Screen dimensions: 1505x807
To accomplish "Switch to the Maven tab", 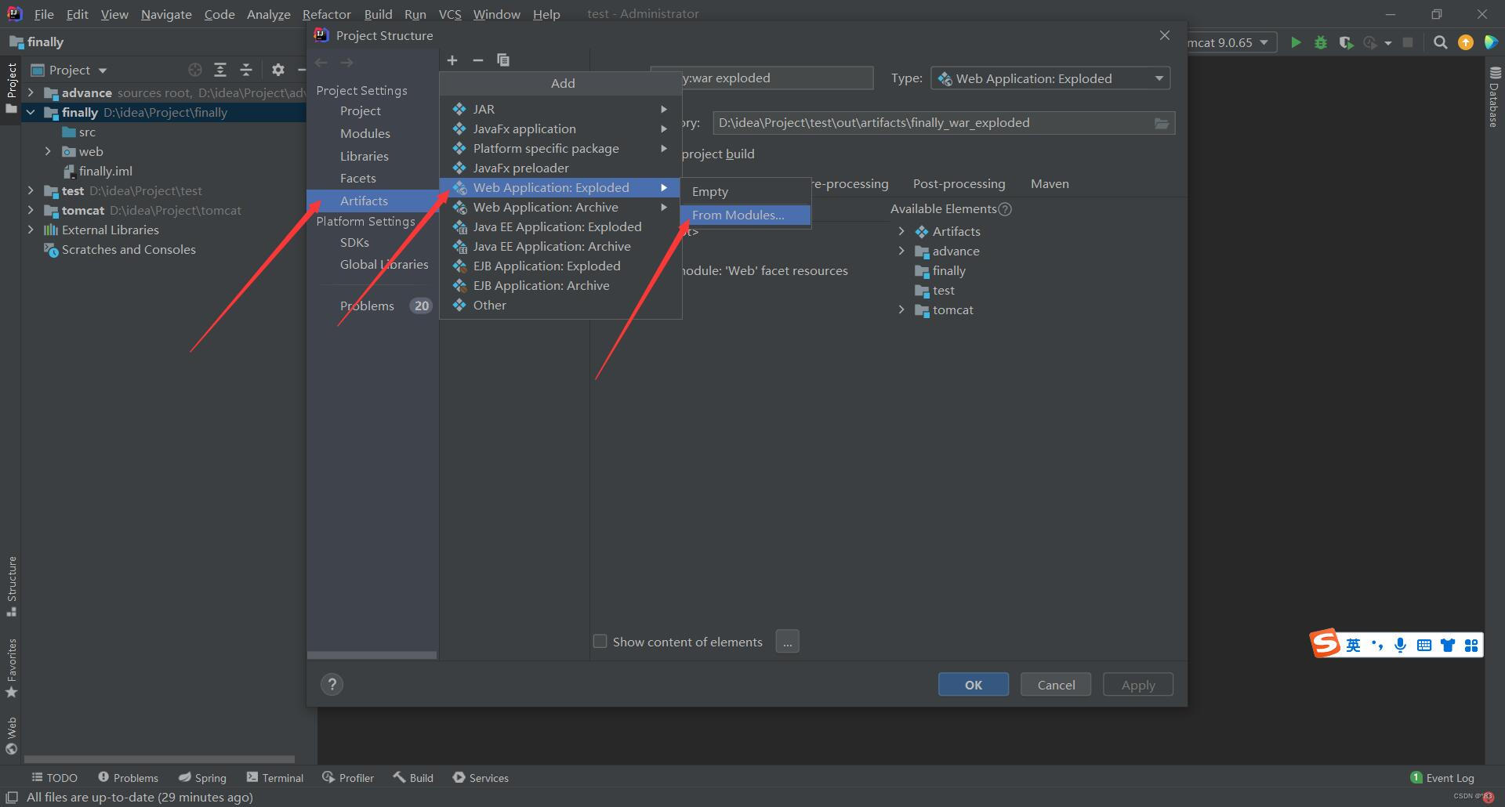I will tap(1050, 183).
